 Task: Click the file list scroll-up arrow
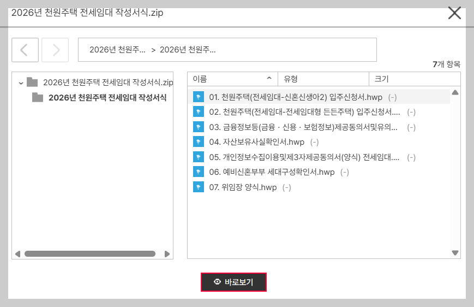[455, 93]
